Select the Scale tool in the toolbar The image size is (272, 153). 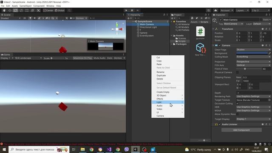click(x=21, y=10)
